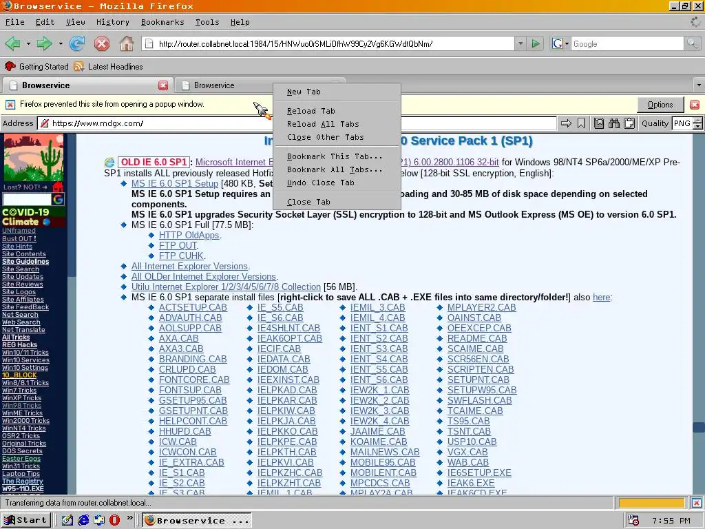Open Site Guidelines in the sidebar
Screen dimensions: 705x529
coord(25,261)
